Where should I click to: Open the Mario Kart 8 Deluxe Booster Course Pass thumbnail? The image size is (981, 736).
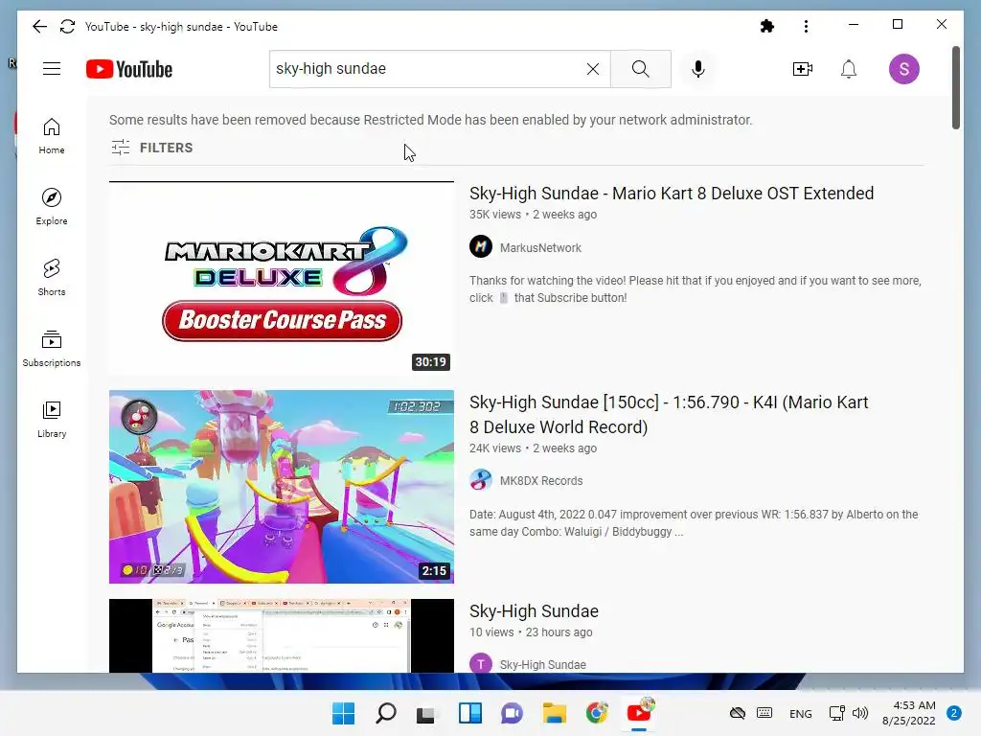point(282,279)
